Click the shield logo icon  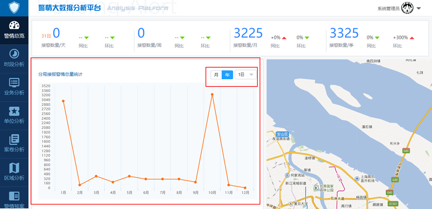[14, 7]
